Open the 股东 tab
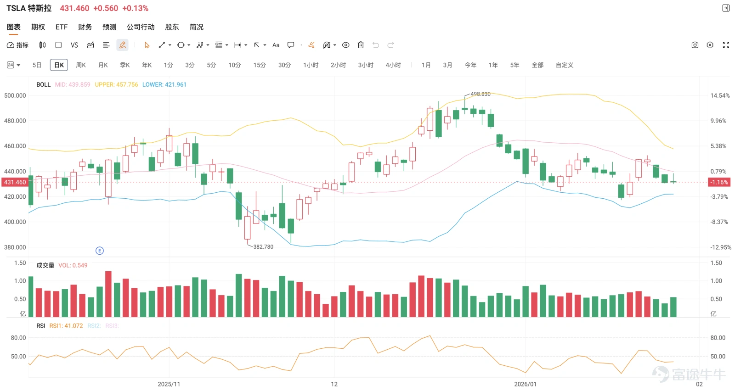Viewport: 735px width, 391px height. tap(172, 27)
